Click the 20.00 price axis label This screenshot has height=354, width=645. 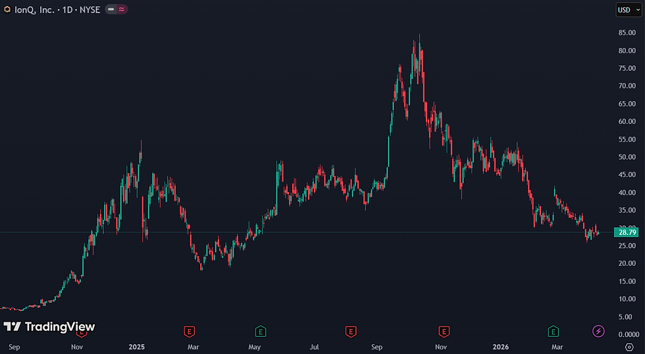[627, 264]
